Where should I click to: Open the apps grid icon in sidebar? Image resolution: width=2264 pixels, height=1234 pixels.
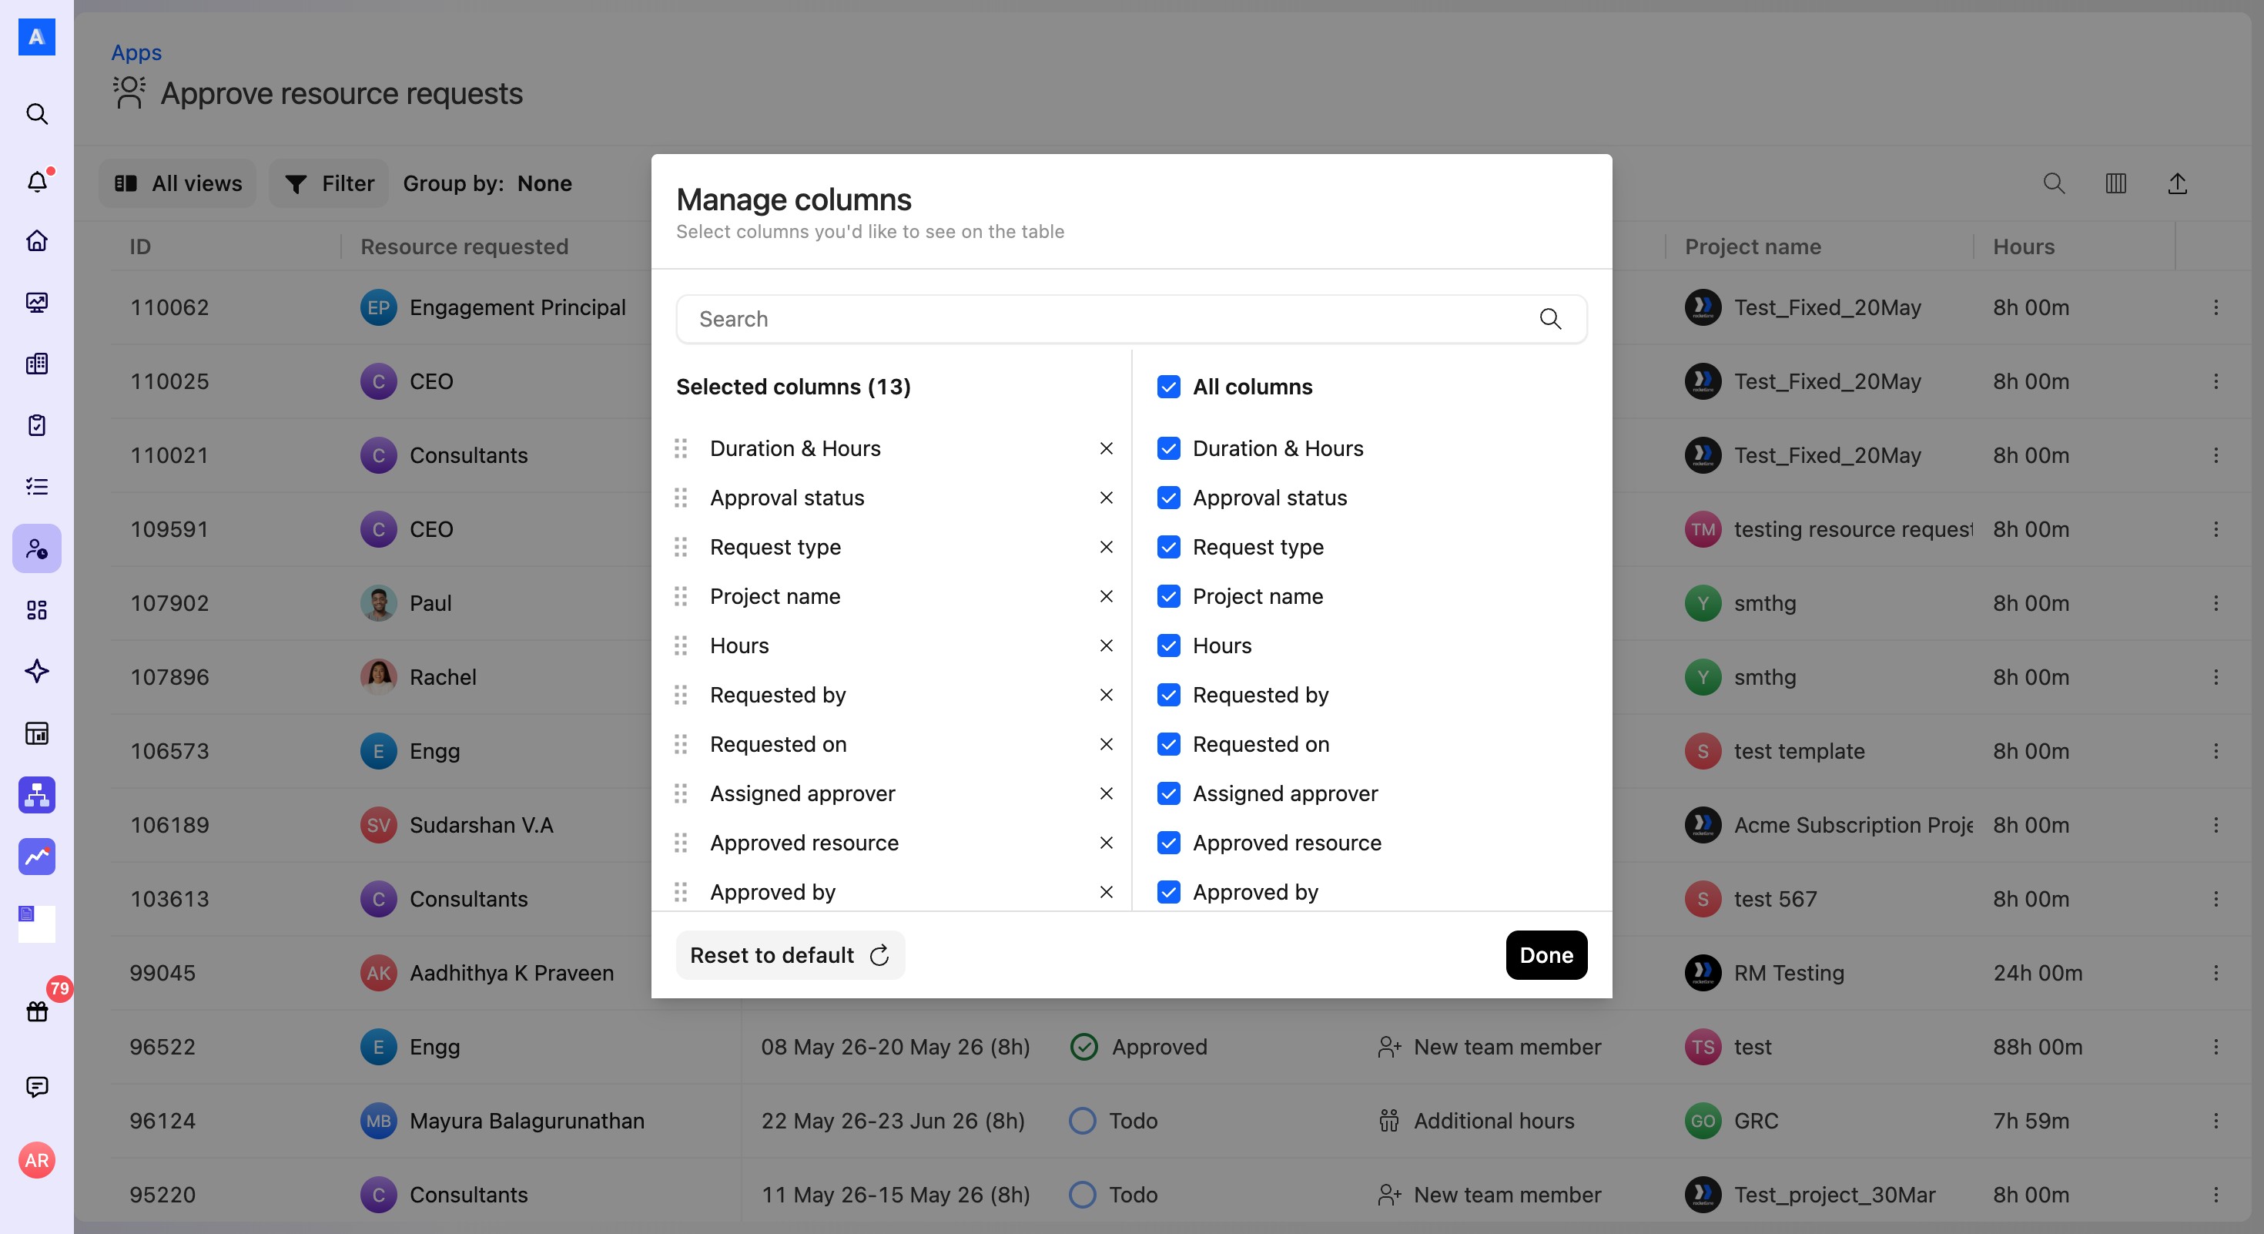[37, 610]
